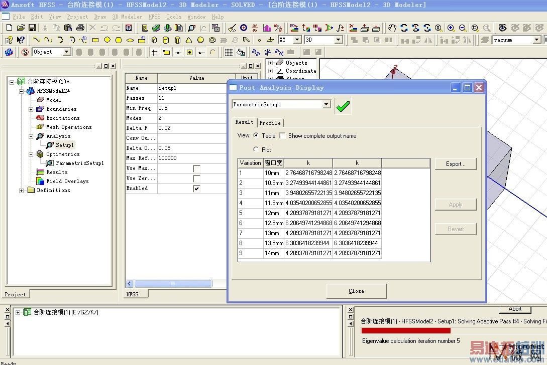Select the Draw line tool
This screenshot has height=365, width=547.
(x=36, y=40)
